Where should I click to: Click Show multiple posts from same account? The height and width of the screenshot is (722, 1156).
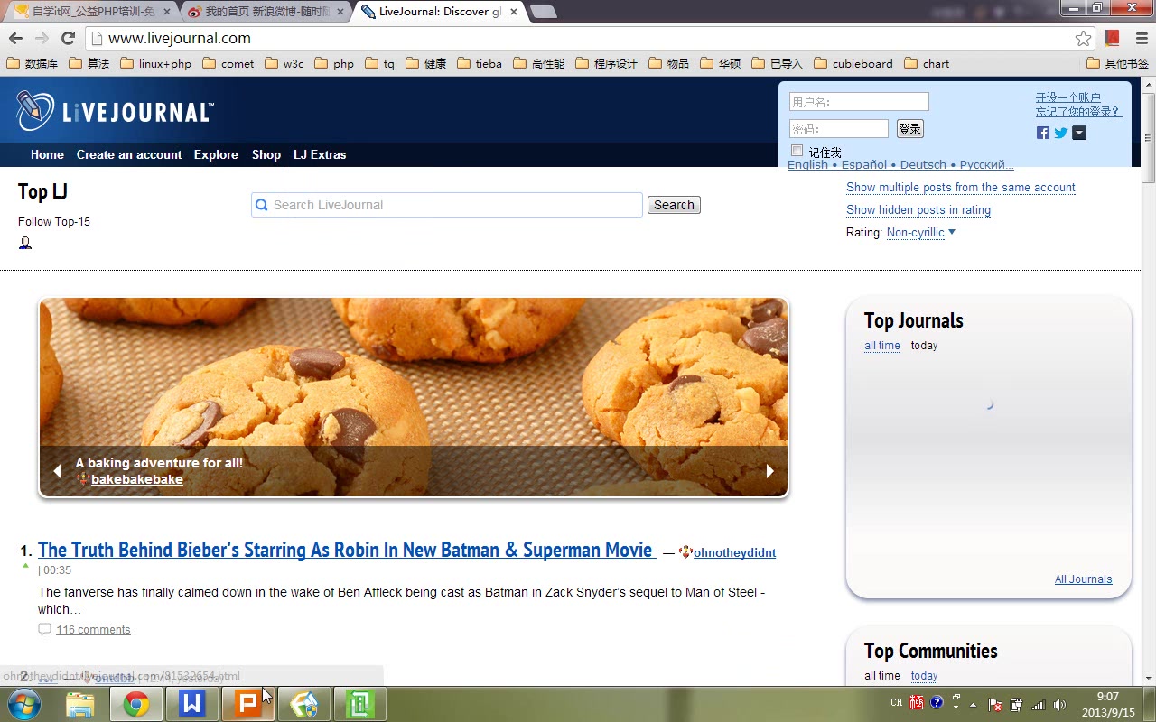click(x=961, y=188)
